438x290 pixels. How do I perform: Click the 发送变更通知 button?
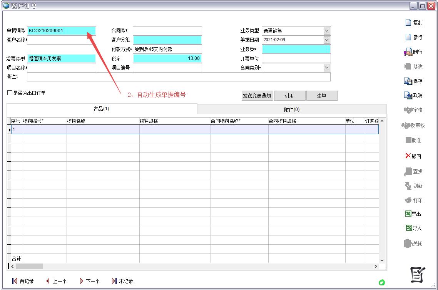click(257, 95)
